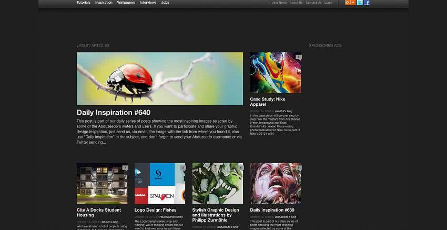
Task: Click comment bubble on Nike Apparel thumbnail
Action: [298, 57]
